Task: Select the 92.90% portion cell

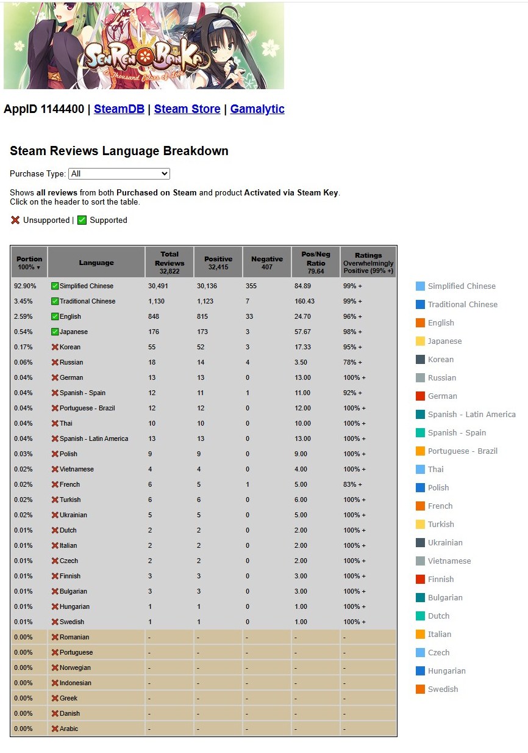Action: click(29, 286)
